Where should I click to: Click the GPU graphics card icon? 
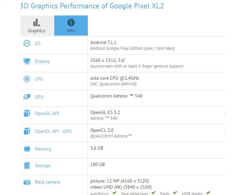tap(27, 97)
